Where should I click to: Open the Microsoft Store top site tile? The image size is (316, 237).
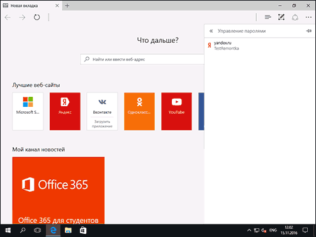tap(28, 111)
